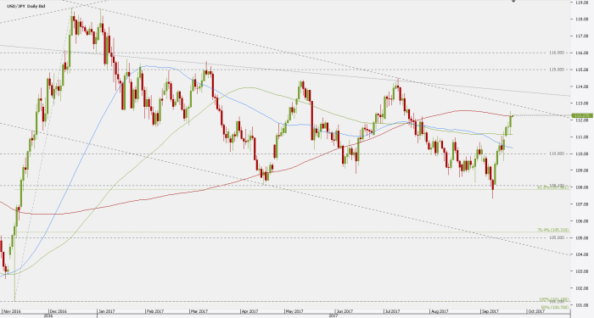Image resolution: width=594 pixels, height=318 pixels.
Task: Click the Jan 2017 time axis marker
Action: click(x=106, y=311)
